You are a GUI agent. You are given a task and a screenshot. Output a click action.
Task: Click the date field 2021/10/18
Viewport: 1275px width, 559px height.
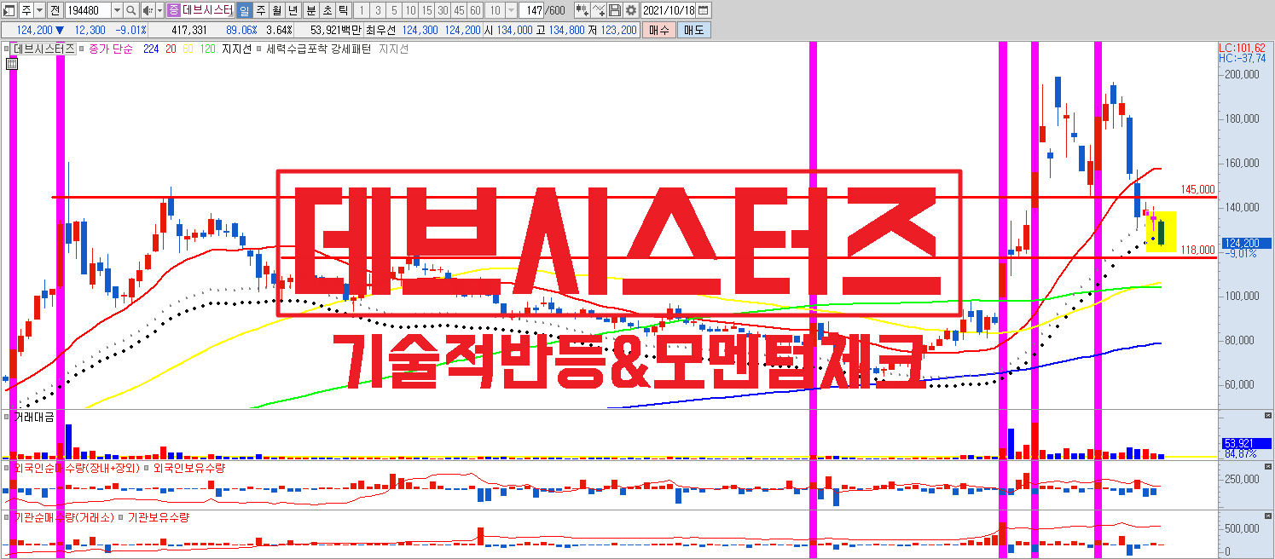point(668,10)
